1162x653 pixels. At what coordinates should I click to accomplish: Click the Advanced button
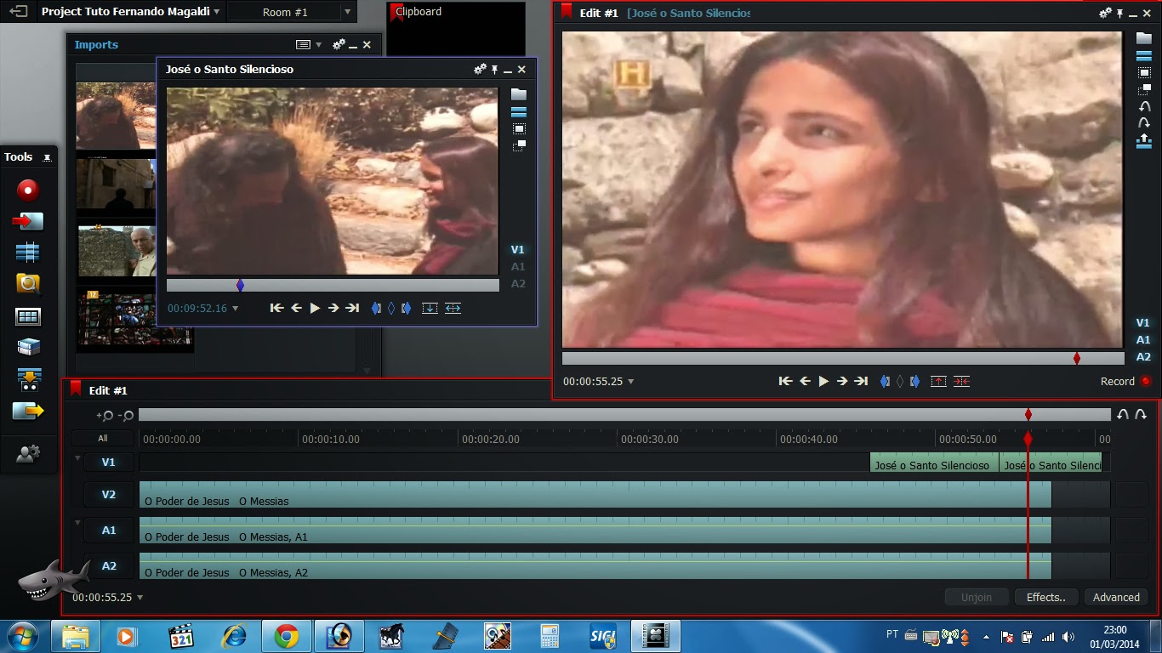(1116, 598)
